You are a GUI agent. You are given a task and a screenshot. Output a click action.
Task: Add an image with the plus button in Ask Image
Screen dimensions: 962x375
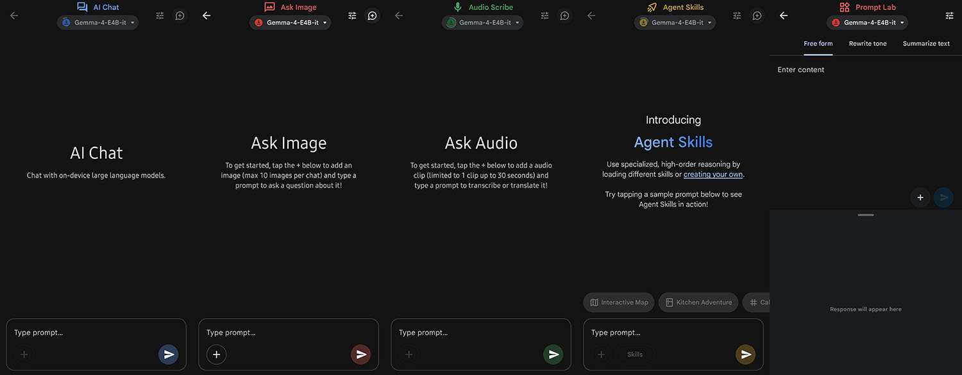click(216, 354)
